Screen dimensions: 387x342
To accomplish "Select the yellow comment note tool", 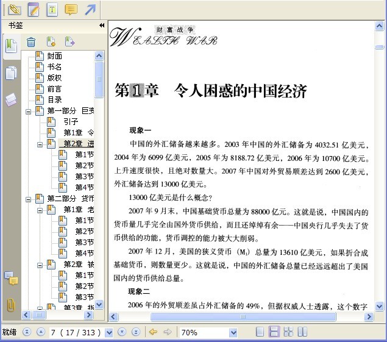I will 71,10.
